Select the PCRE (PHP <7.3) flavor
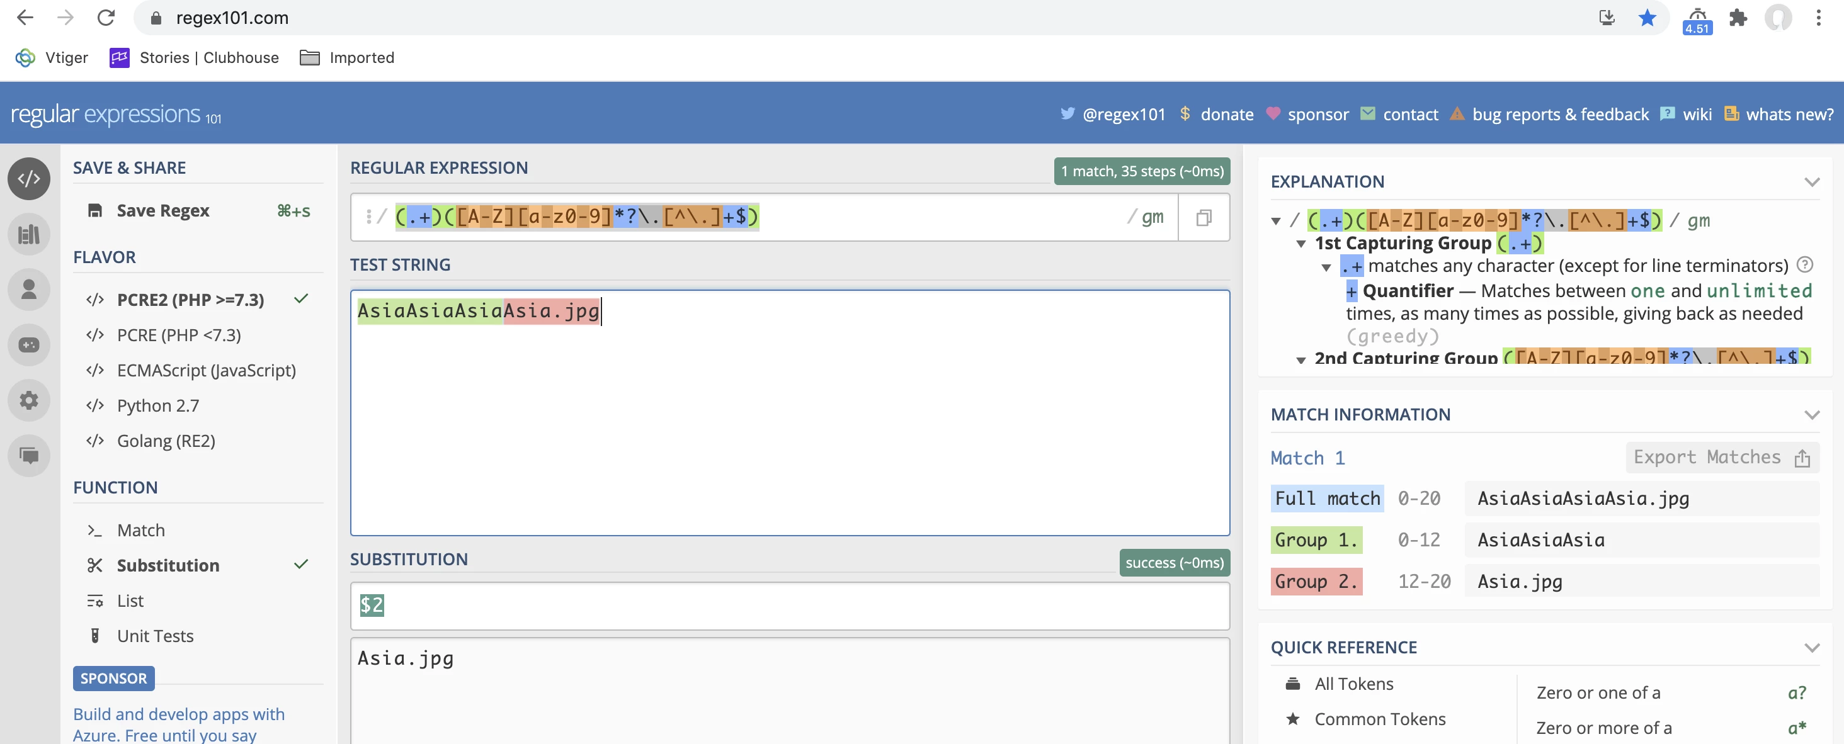The image size is (1844, 744). click(178, 335)
